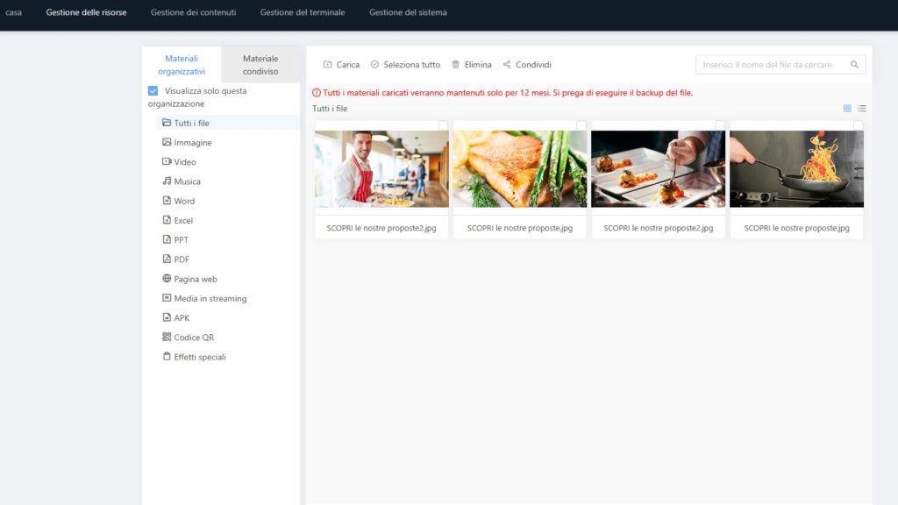Image resolution: width=898 pixels, height=505 pixels.
Task: Click the Elimina trash icon
Action: coord(455,65)
